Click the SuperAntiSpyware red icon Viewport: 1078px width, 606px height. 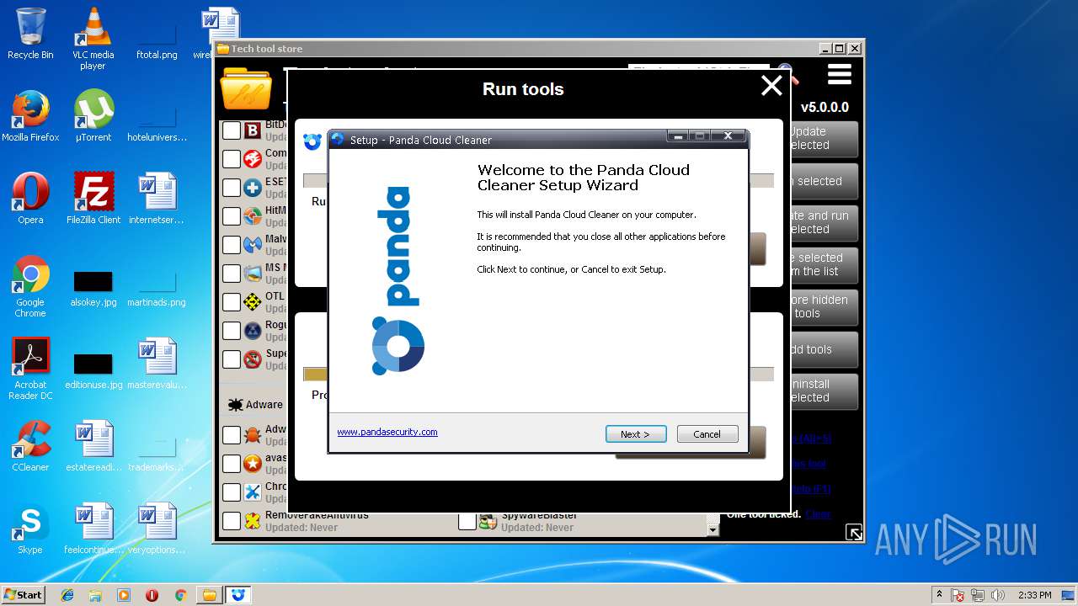(253, 359)
